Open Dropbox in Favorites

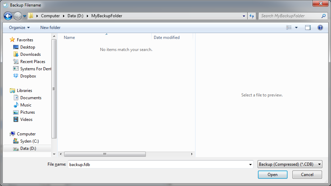pyautogui.click(x=28, y=76)
